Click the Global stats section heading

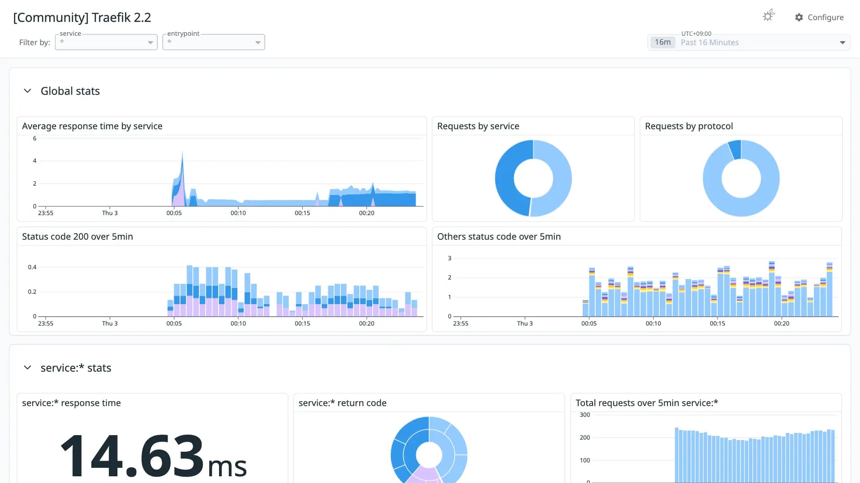(70, 91)
